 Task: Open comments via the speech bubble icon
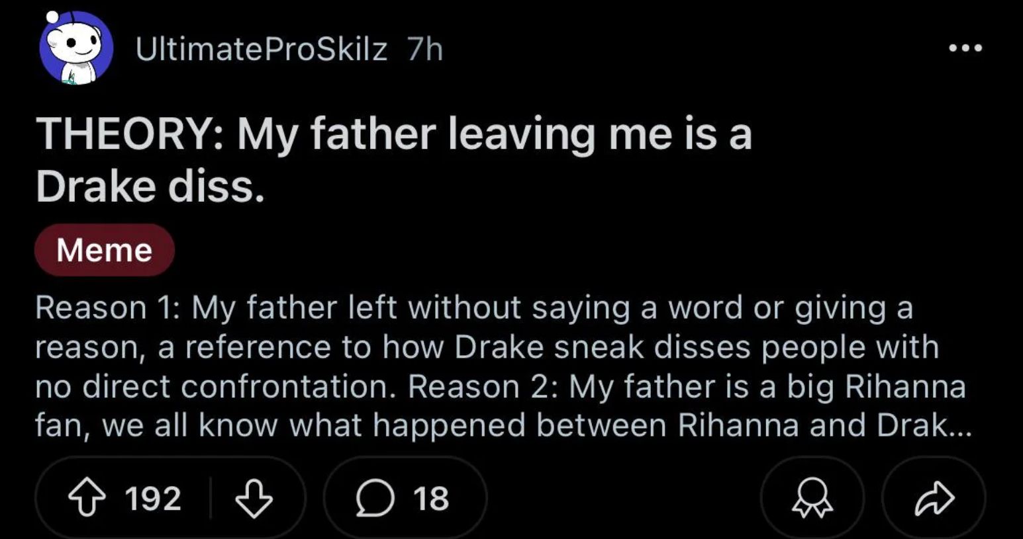coord(375,499)
